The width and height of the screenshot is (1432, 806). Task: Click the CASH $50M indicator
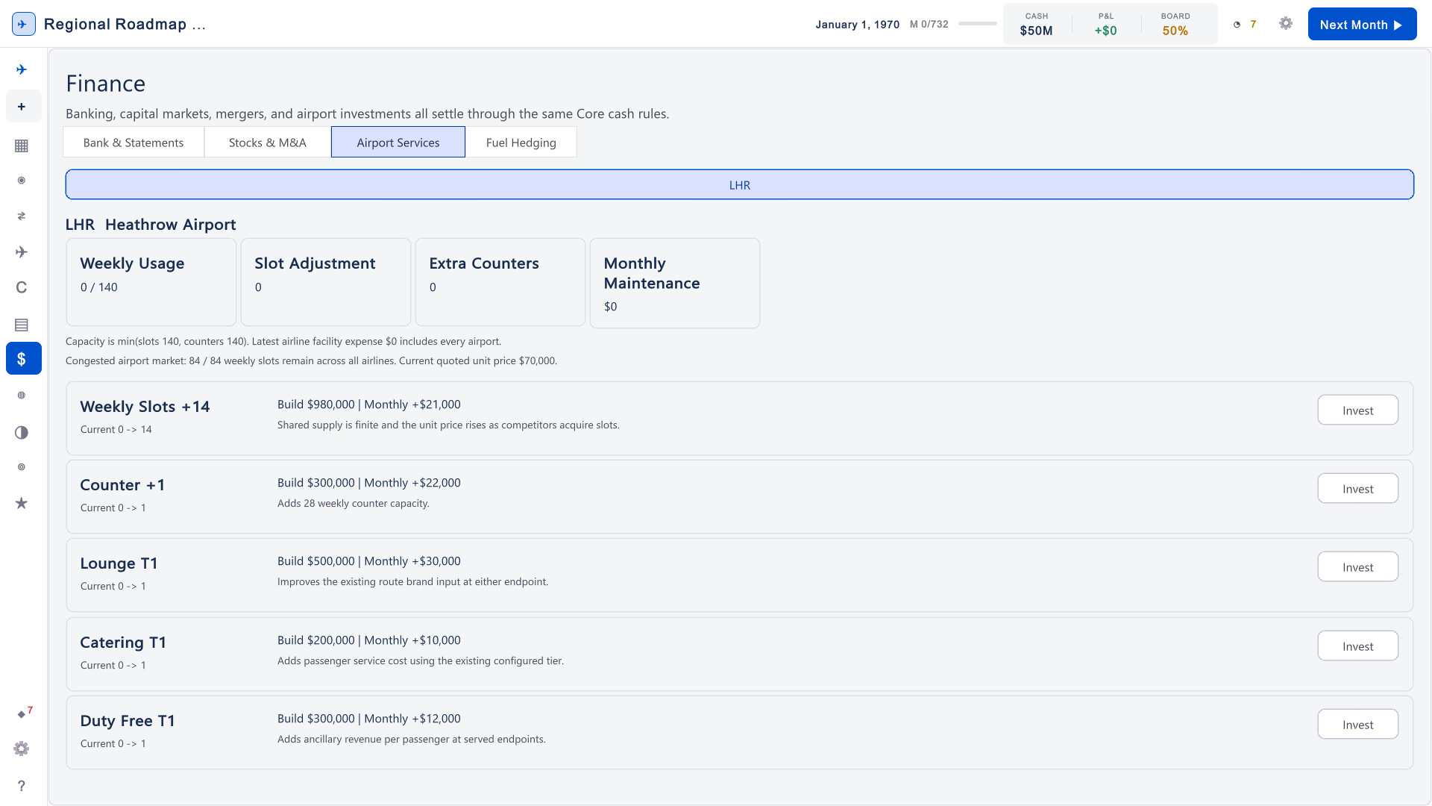[1037, 24]
